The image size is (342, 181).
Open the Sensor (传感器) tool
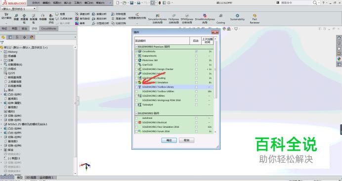point(43,17)
